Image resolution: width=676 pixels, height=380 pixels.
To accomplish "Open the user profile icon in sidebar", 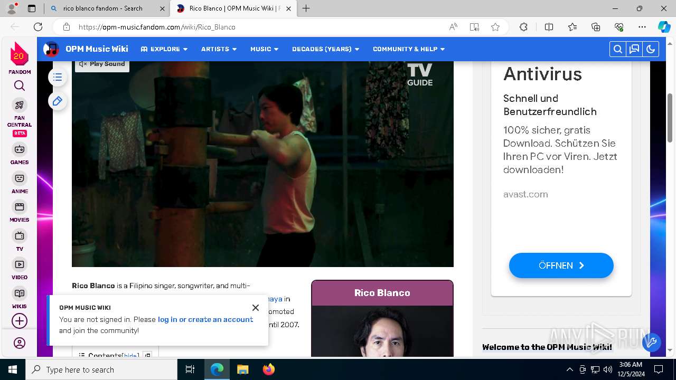I will 20,343.
